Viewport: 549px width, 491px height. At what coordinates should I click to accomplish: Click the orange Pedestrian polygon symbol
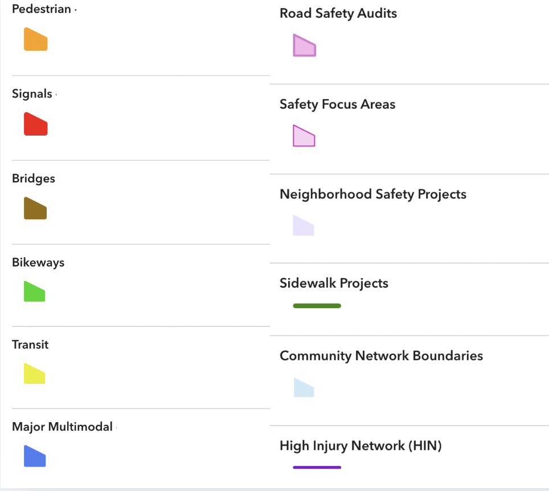coord(35,40)
